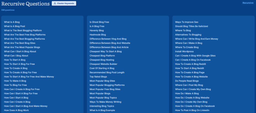Click 'Most Popular Blog Topics'
This screenshot has height=113, width=256.
(103, 98)
